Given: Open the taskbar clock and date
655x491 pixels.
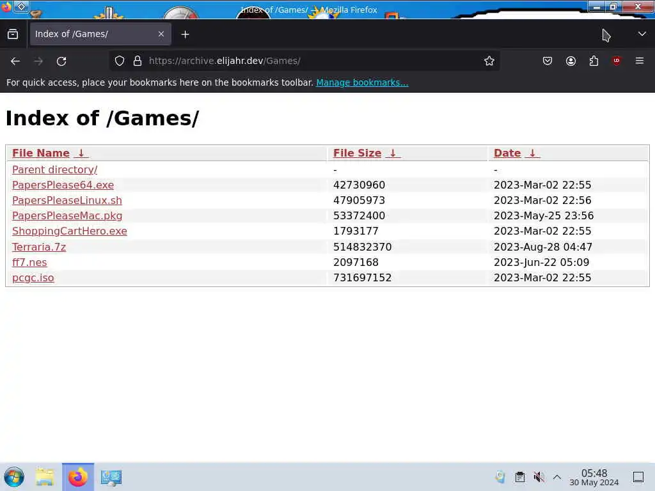Looking at the screenshot, I should pos(594,477).
